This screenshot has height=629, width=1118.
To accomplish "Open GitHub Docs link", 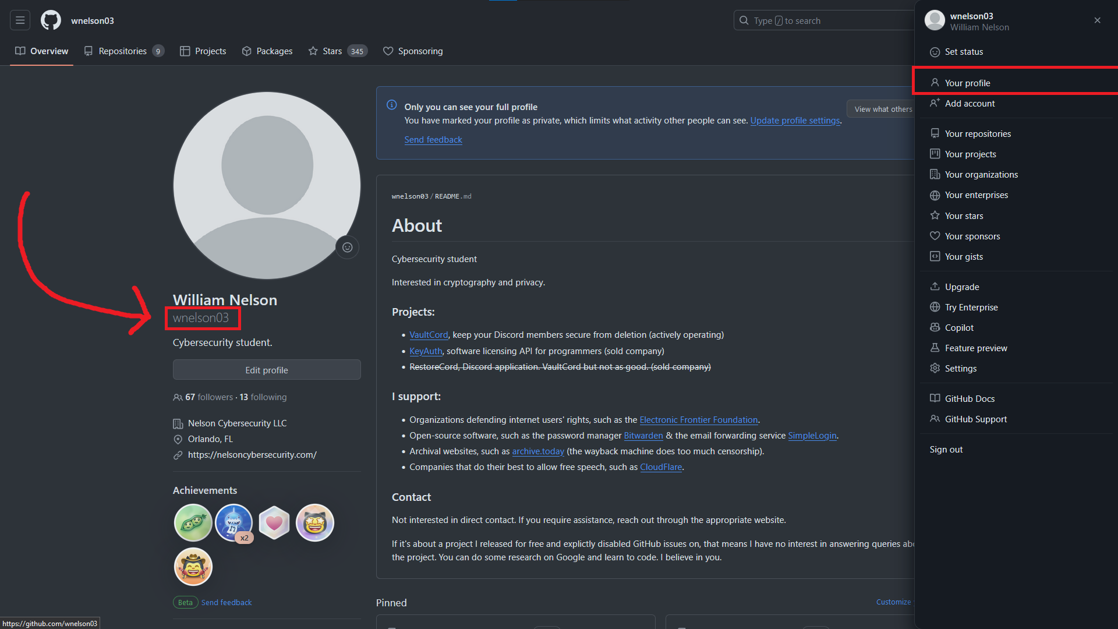I will point(1016,399).
